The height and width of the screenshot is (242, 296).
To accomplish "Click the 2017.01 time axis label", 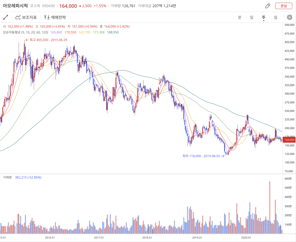I will coord(99,238).
